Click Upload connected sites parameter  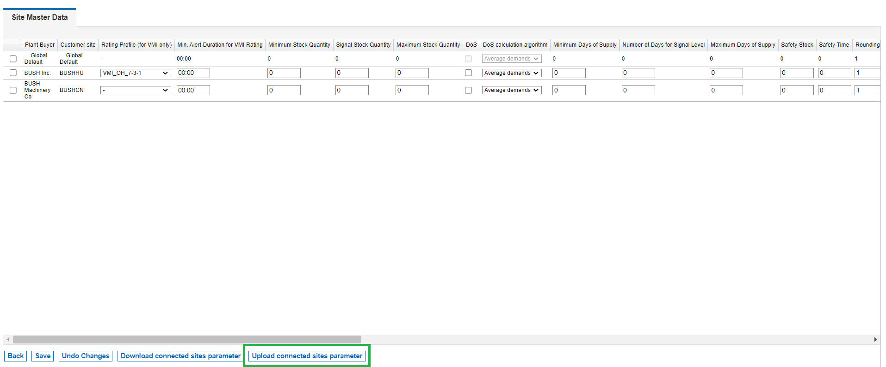point(307,356)
